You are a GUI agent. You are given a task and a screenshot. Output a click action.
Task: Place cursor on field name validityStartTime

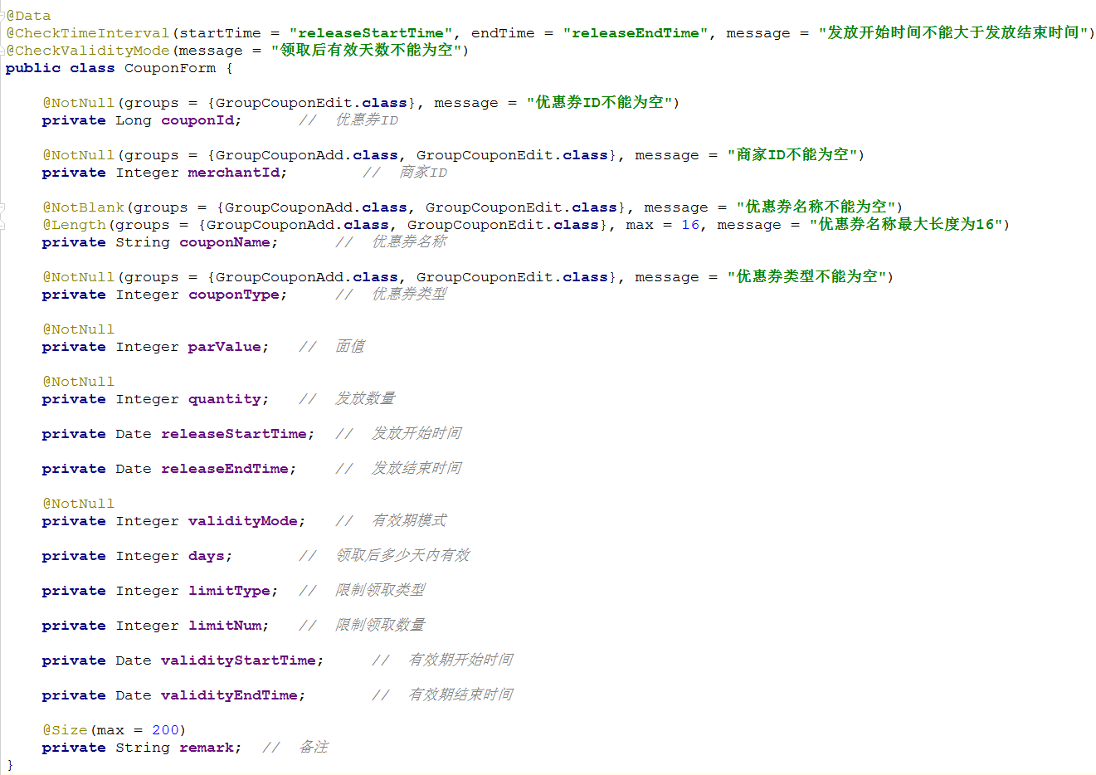pos(238,660)
